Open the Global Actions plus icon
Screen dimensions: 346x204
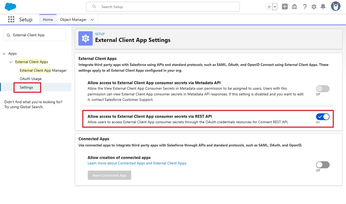point(285,7)
